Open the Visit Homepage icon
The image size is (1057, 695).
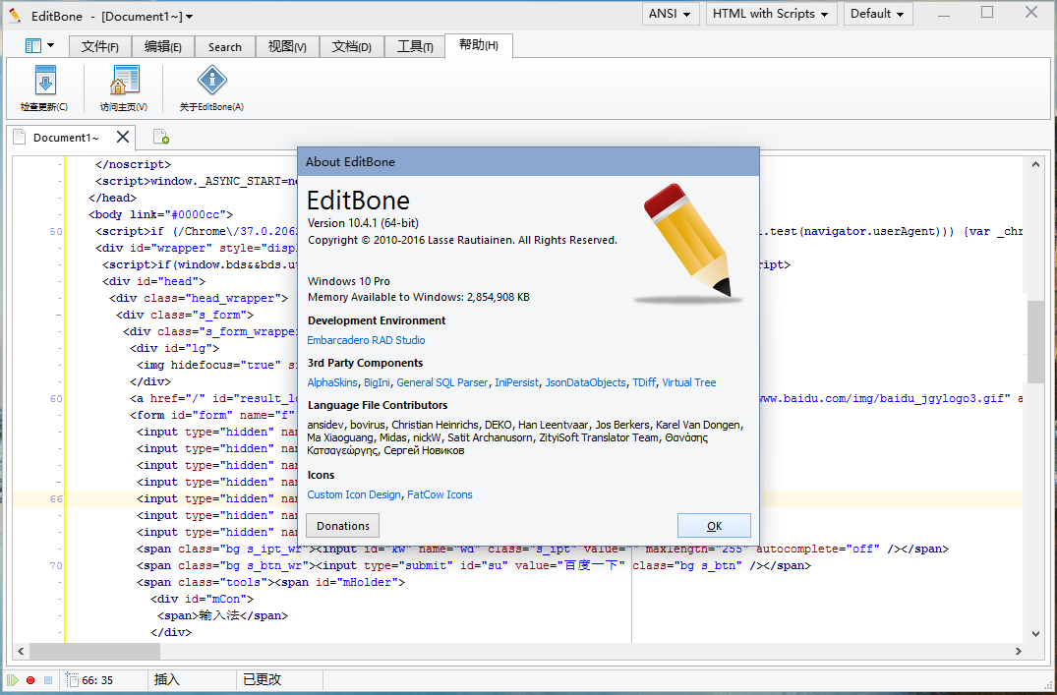point(124,82)
